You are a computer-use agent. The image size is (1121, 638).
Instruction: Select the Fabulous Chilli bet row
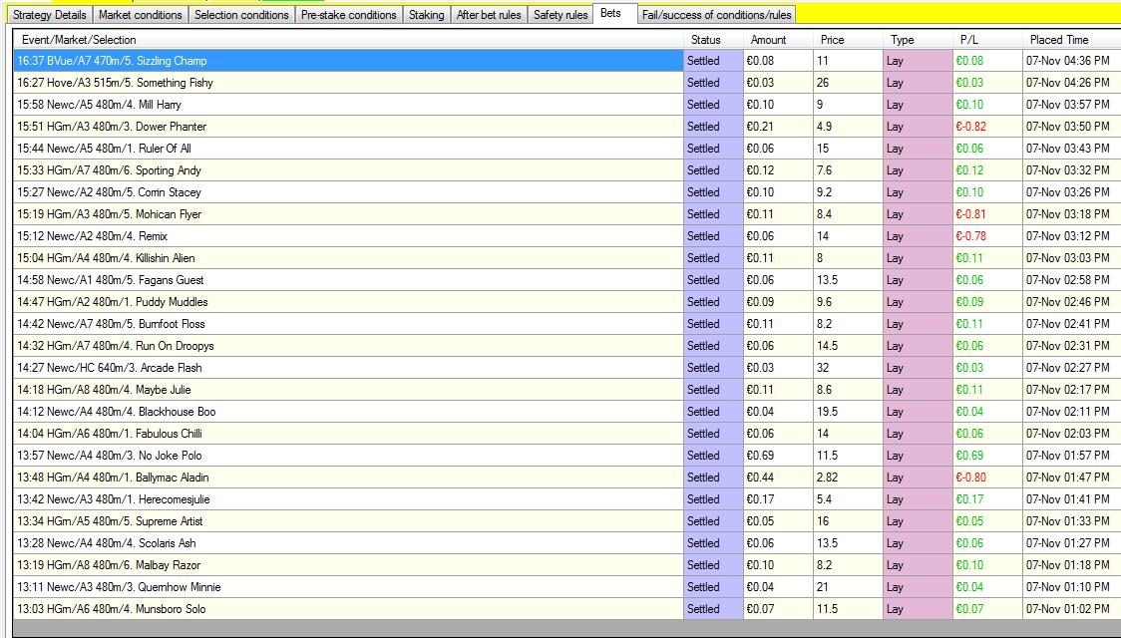click(x=567, y=433)
